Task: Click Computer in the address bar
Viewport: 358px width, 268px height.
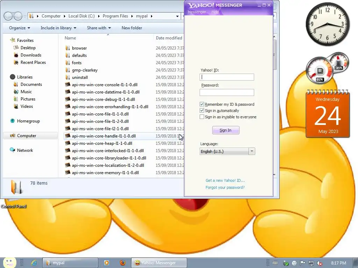Action: 51,16
